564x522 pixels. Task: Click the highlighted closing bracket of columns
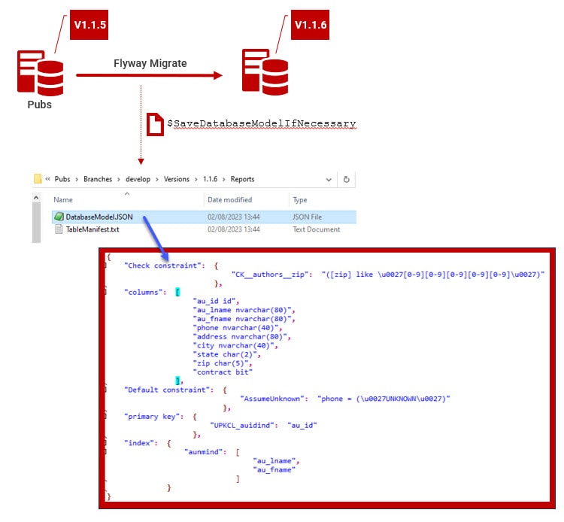(x=177, y=381)
